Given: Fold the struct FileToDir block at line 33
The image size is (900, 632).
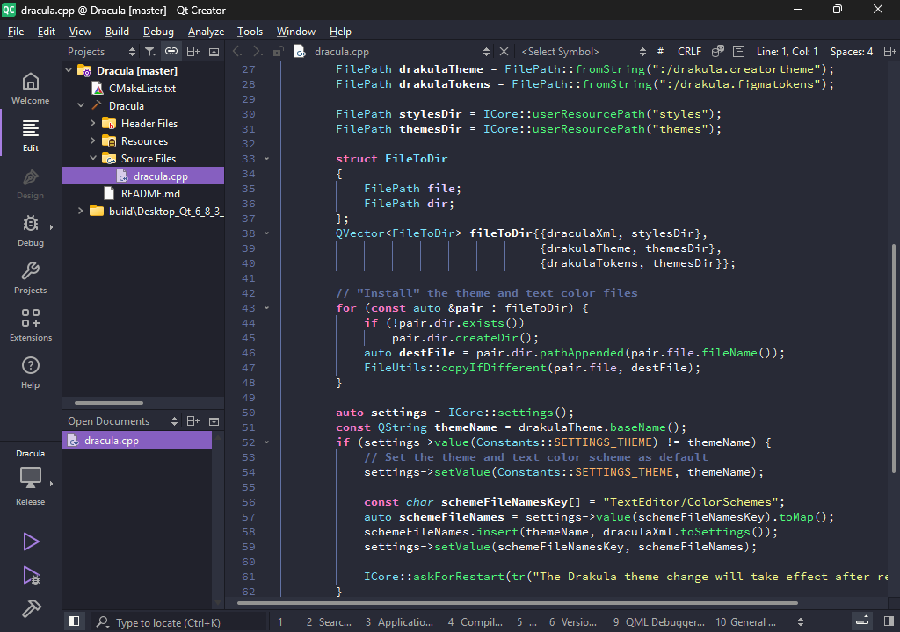Looking at the screenshot, I should point(267,159).
